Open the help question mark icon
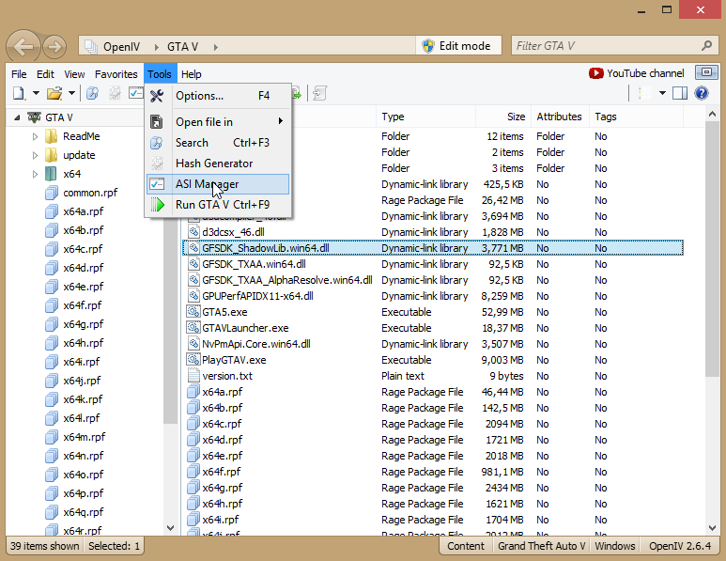The height and width of the screenshot is (561, 726). (x=701, y=93)
